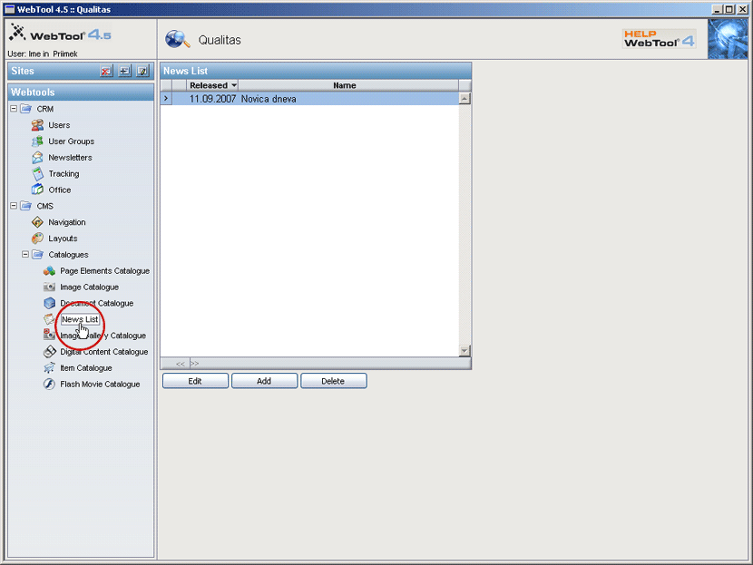Sort by the Released column dropdown arrow
This screenshot has height=565, width=753.
[x=234, y=85]
